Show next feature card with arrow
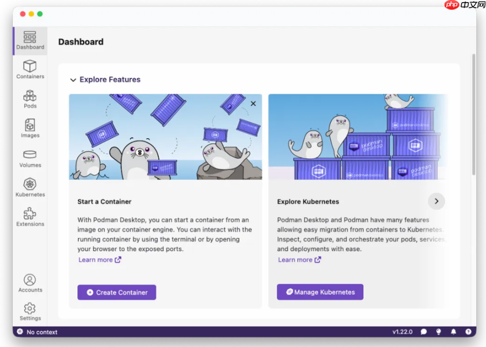Screen dimensions: 486x347 click(436, 201)
